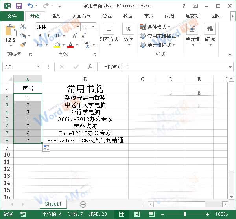Open the 公式 ribbon tab
Viewport: 236px width, 219px height.
tap(107, 16)
